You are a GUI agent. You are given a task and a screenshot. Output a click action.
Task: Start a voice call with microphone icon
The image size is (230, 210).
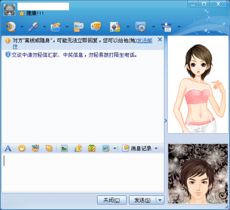[33, 27]
